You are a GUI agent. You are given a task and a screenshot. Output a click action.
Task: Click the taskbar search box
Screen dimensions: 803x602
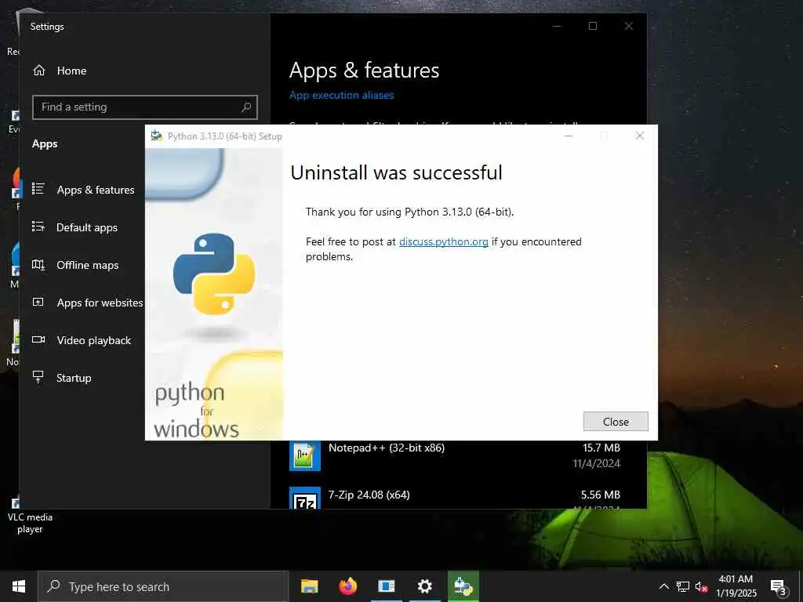[163, 586]
